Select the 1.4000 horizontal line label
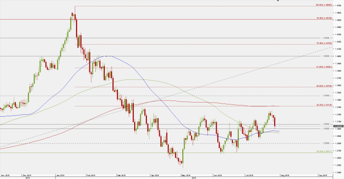The width and height of the screenshot is (344, 179). point(326,56)
